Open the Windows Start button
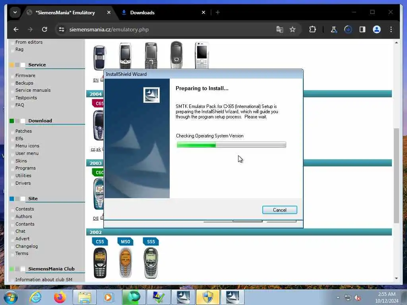The image size is (407, 305). [10, 297]
